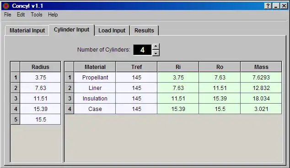Select the Liner material cell

coord(95,88)
